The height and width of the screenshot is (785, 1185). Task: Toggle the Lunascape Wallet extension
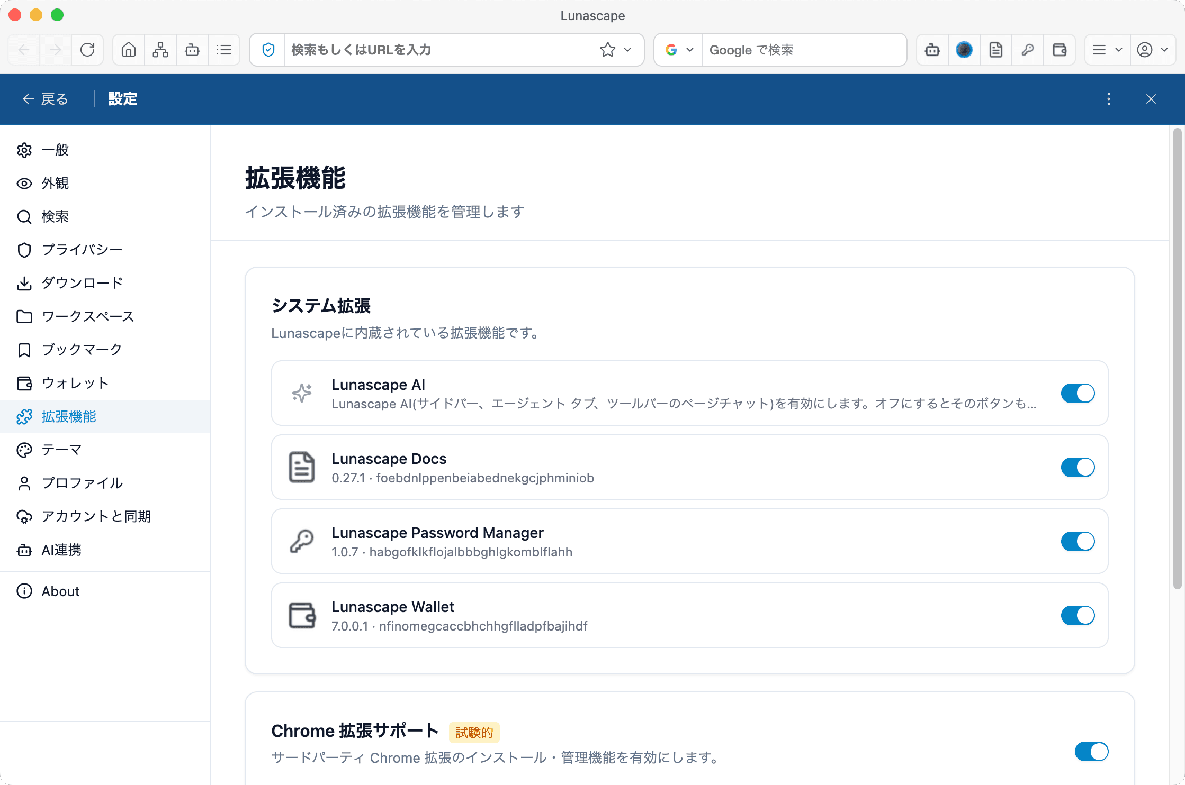coord(1078,615)
